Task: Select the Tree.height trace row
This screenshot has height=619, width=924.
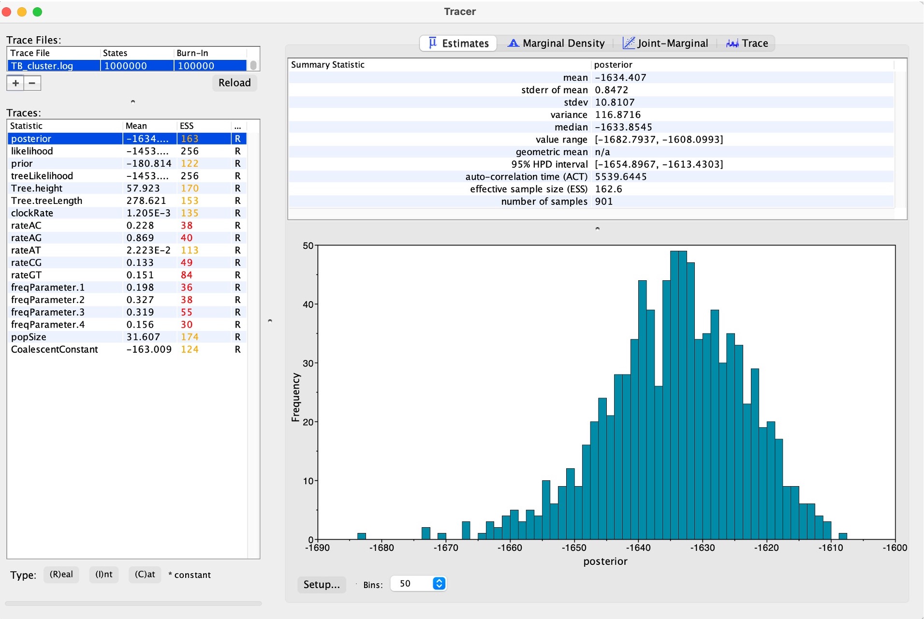Action: (x=37, y=188)
